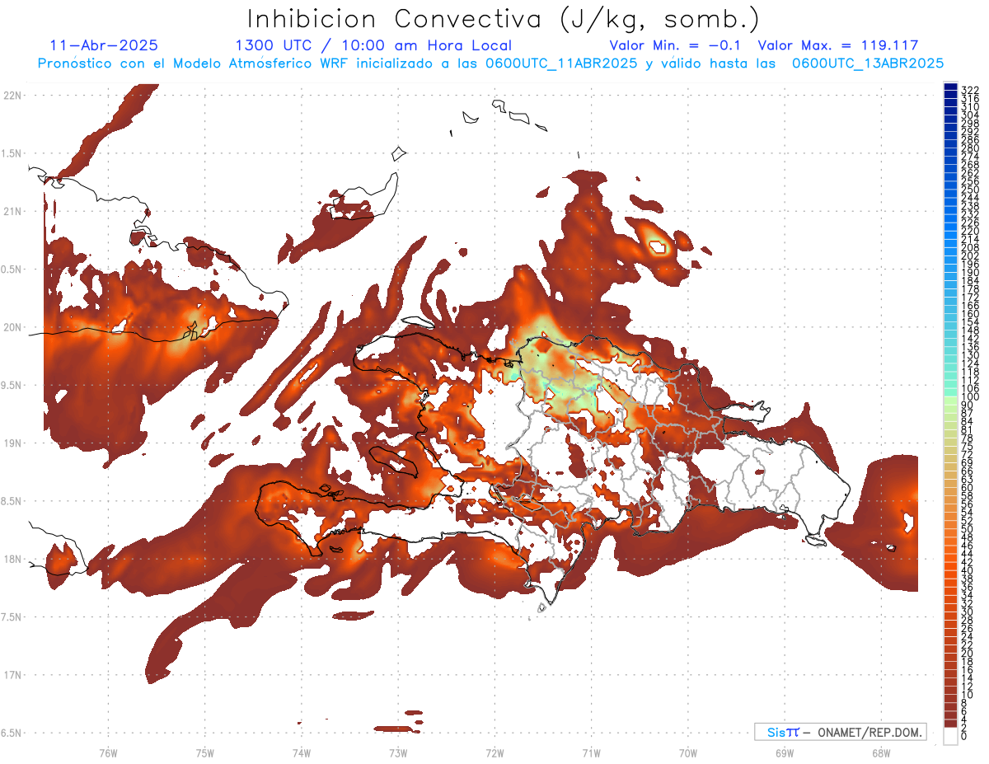Screen dimensions: 989x764
Task: Select the "Valor Max. = 119.117" text
Action: point(838,45)
